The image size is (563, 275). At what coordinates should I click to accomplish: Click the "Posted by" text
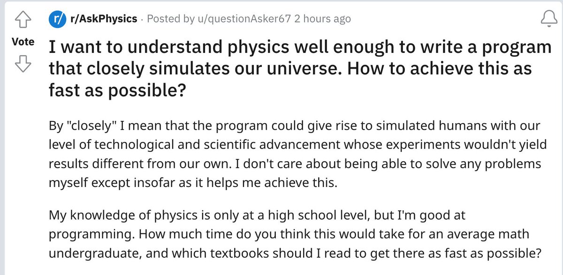(x=170, y=19)
